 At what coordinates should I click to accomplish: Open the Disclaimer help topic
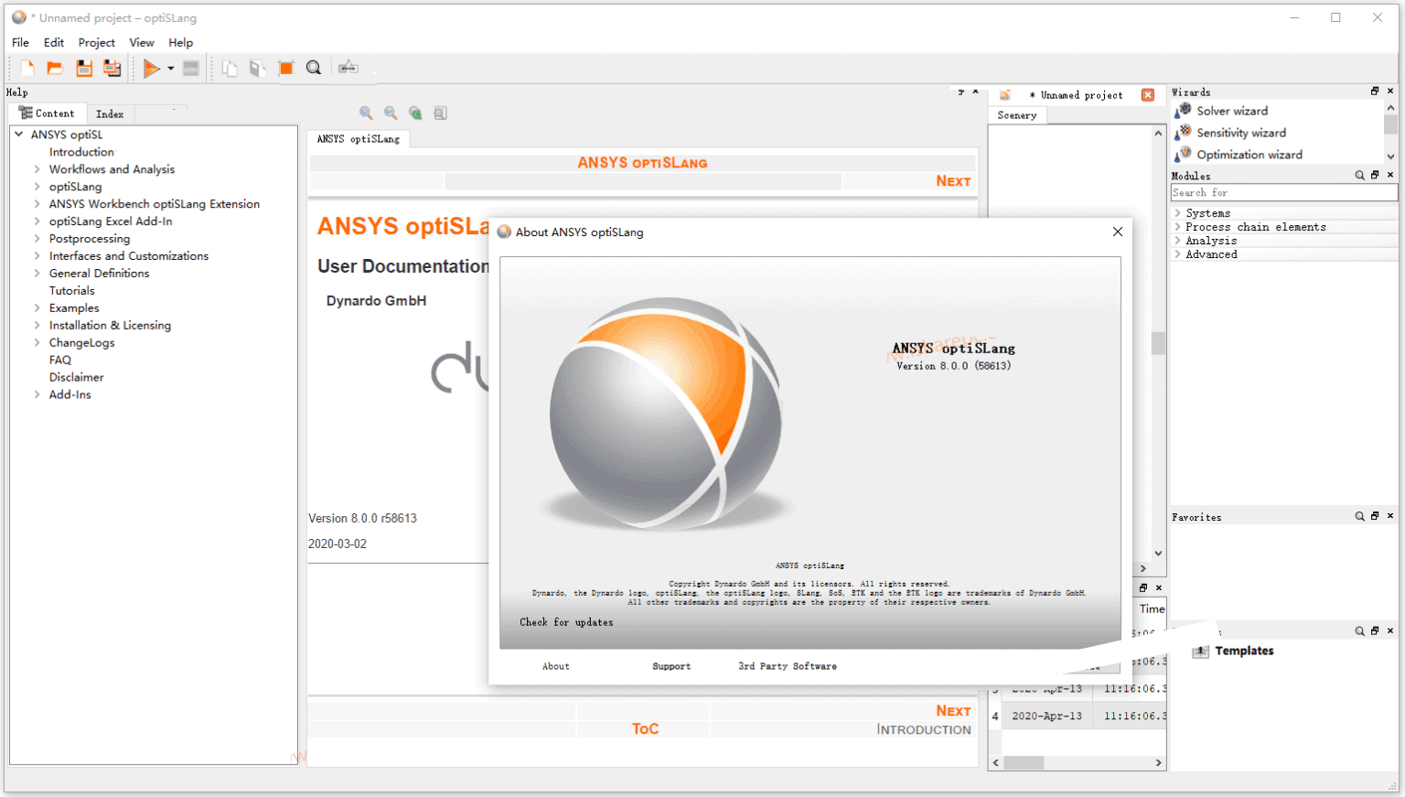coord(77,378)
